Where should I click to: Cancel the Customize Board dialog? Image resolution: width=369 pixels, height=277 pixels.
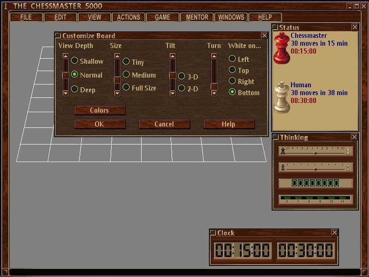tap(165, 124)
